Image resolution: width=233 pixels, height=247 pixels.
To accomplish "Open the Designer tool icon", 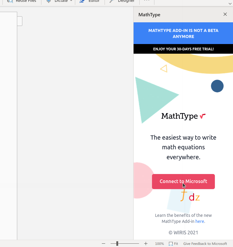I will [112, 1].
